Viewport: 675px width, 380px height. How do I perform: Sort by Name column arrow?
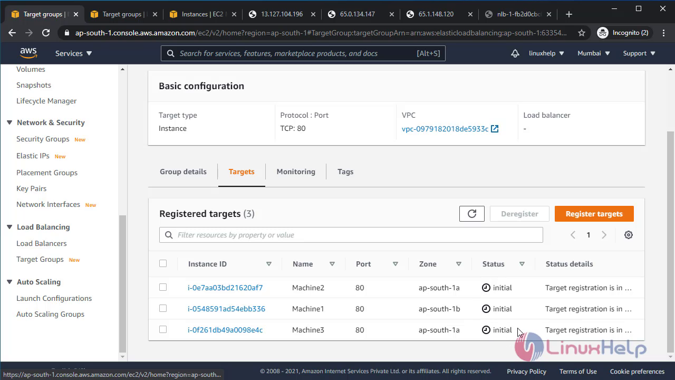(x=332, y=264)
